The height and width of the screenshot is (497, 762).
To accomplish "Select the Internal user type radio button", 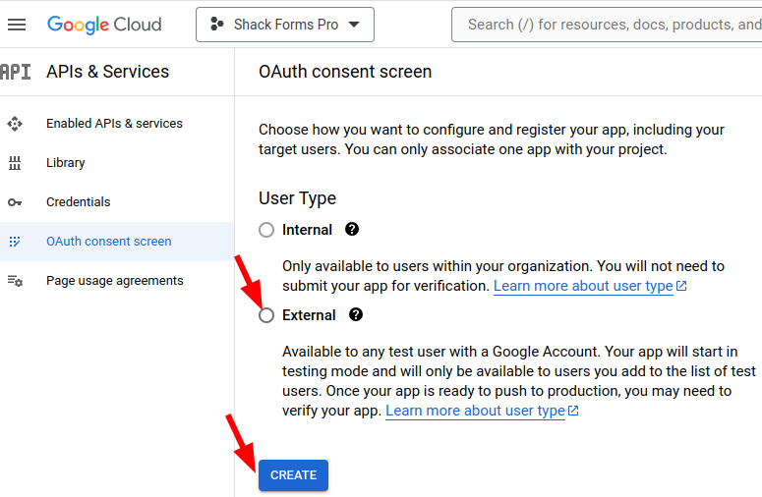I will tap(266, 230).
